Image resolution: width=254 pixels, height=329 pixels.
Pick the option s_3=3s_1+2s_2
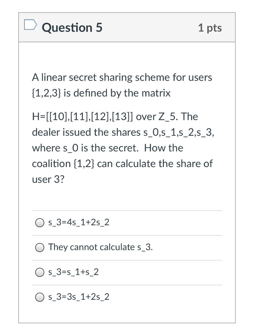pyautogui.click(x=39, y=297)
